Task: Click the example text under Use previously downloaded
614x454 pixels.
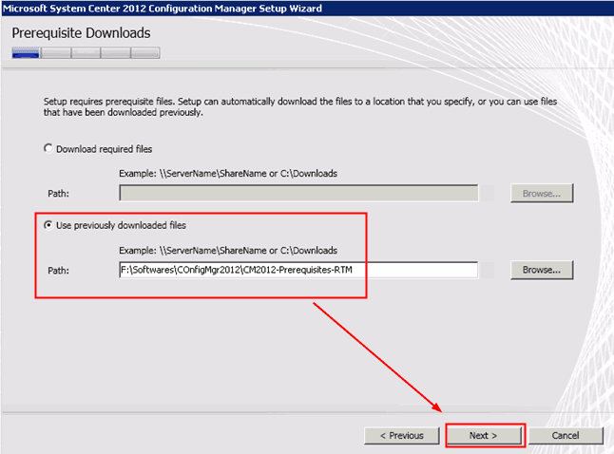Action: pos(228,251)
